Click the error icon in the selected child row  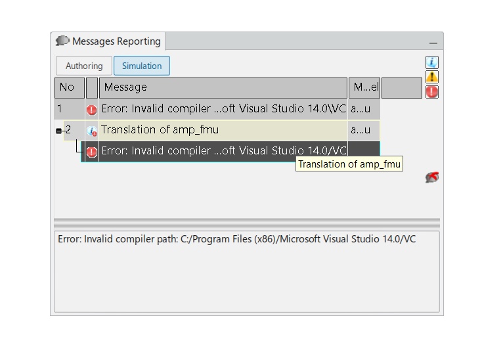coord(92,152)
